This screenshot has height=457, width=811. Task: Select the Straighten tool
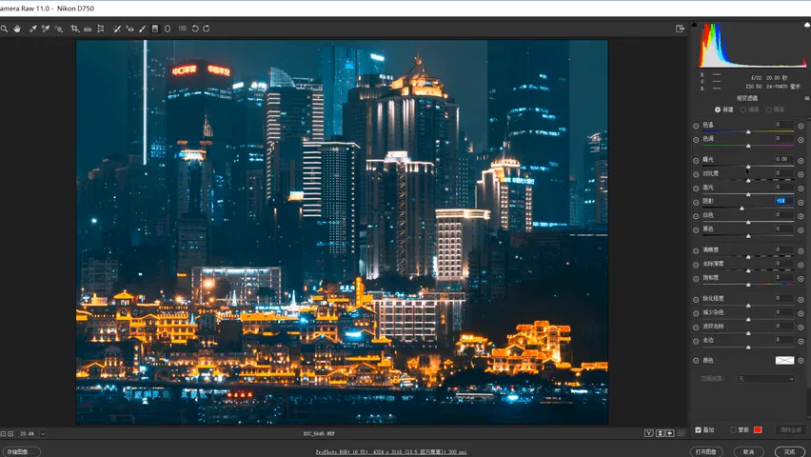pyautogui.click(x=88, y=29)
